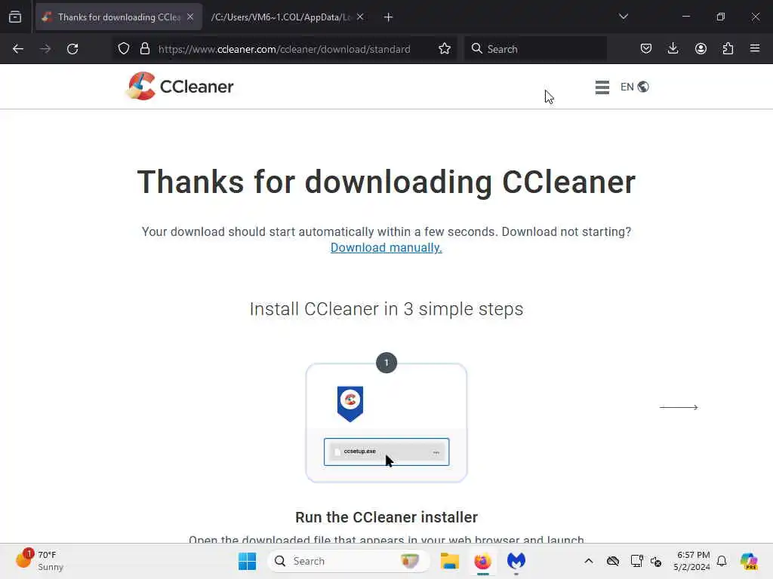
Task: Close the C:/Users/VM6~1.COL tab
Action: tap(360, 17)
